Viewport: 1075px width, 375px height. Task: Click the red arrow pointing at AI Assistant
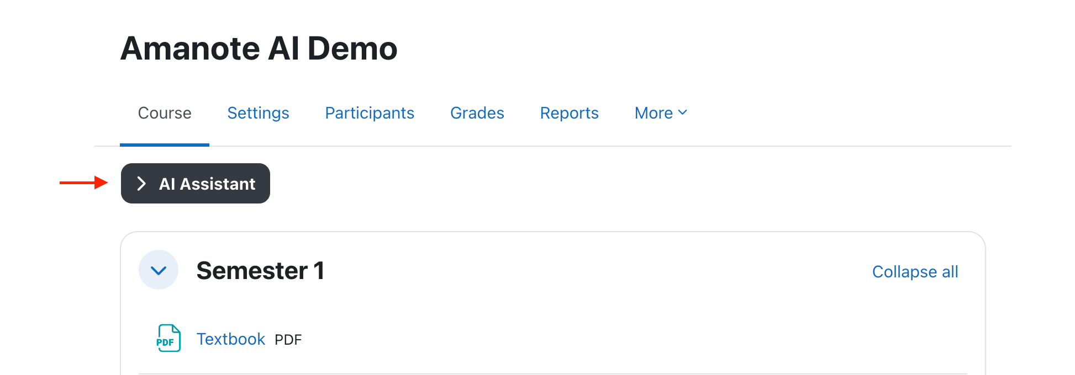[x=83, y=183]
